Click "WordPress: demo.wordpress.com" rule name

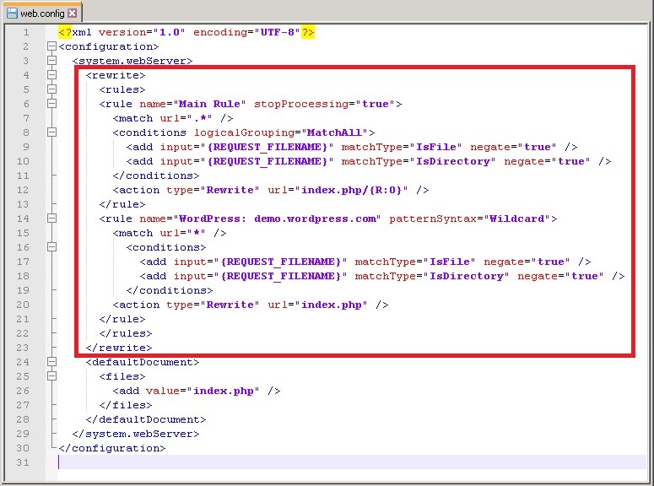click(277, 219)
